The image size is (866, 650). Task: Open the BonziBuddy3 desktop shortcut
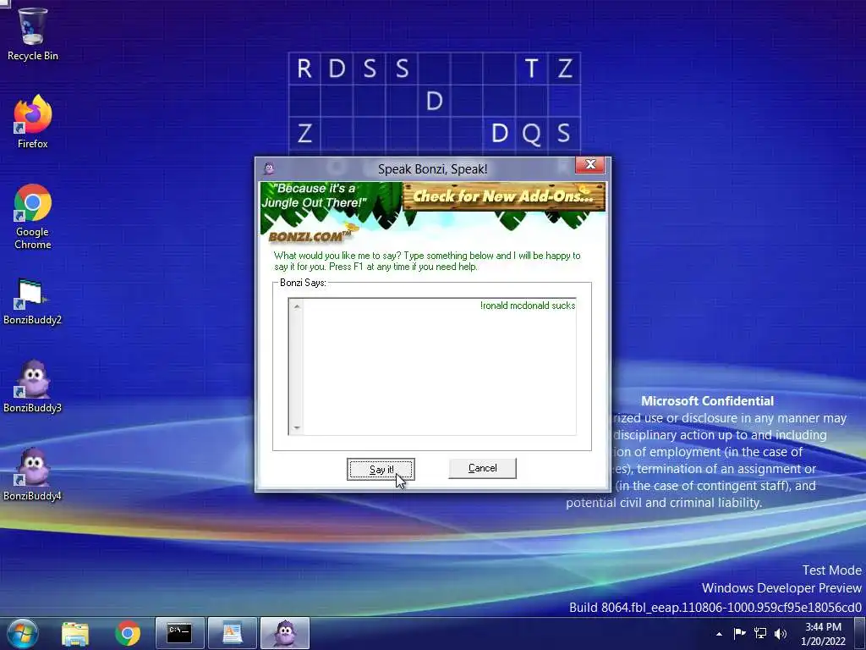click(33, 387)
